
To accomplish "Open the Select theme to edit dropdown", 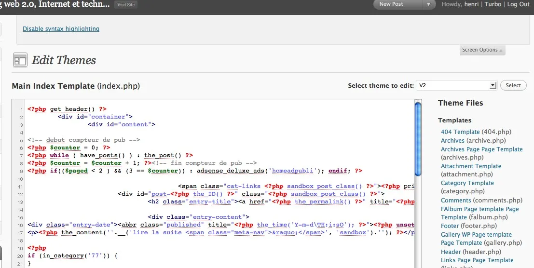I will click(457, 85).
